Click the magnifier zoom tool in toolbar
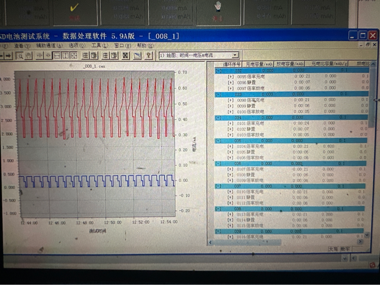This screenshot has height=285, width=380. coord(20,56)
